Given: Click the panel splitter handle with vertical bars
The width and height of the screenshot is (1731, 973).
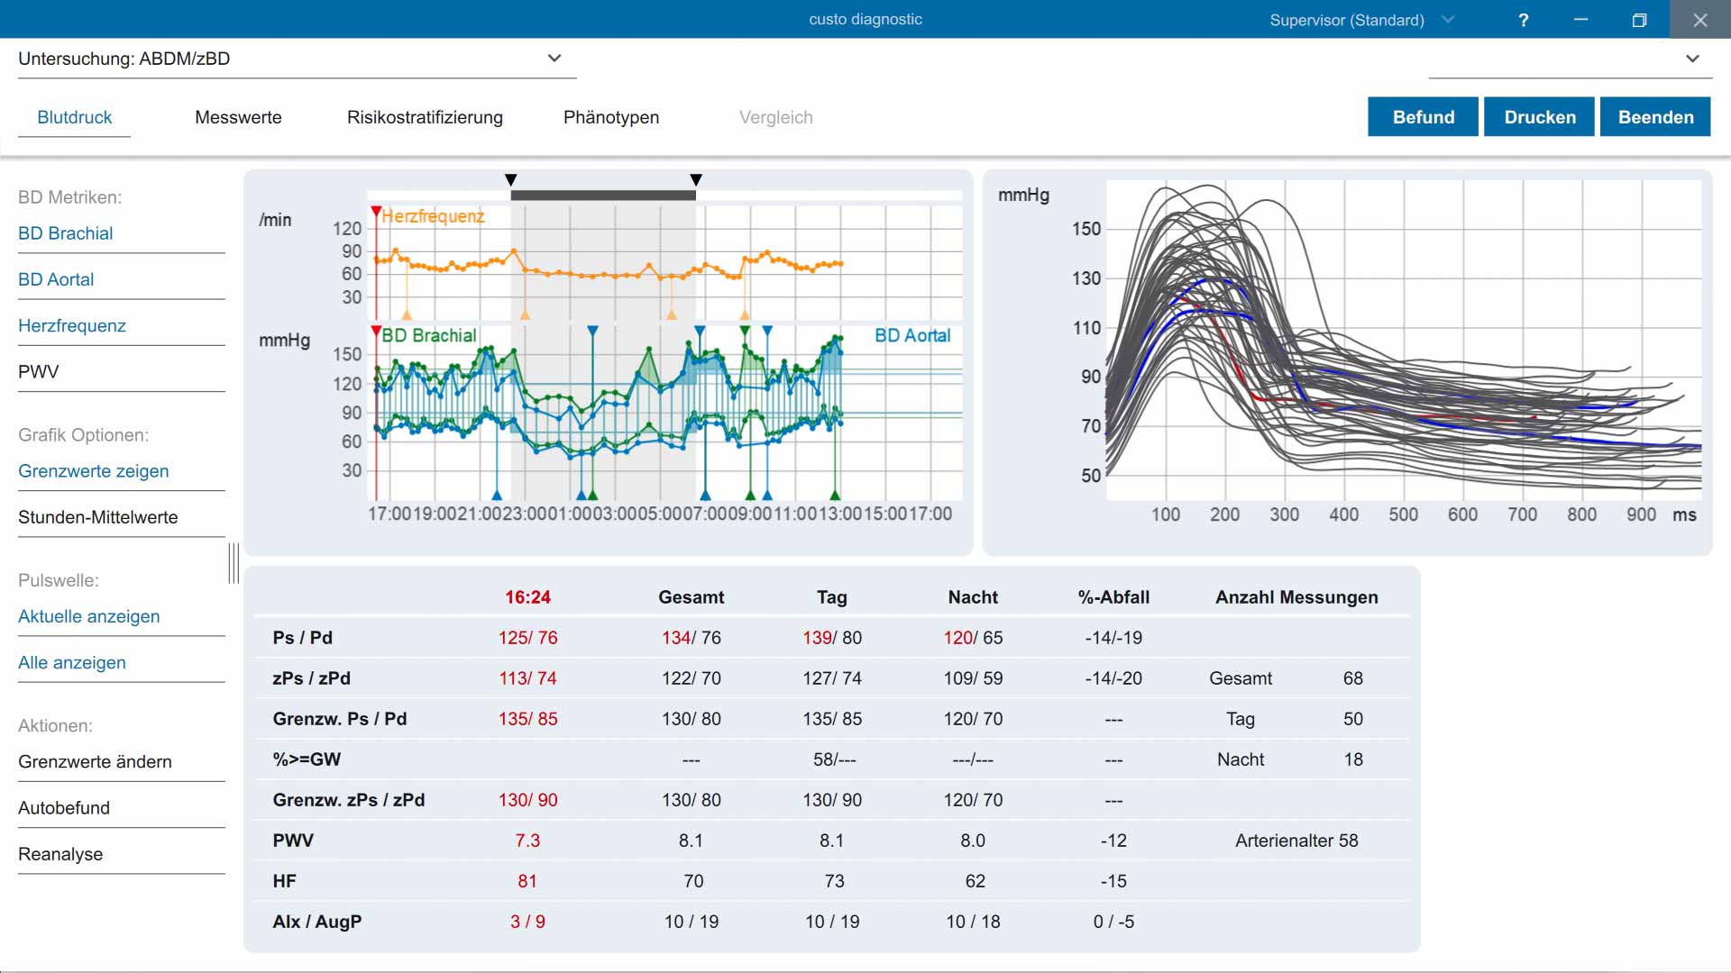Looking at the screenshot, I should point(234,563).
